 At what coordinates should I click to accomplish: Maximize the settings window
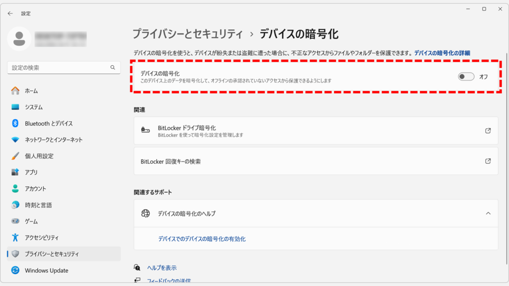(x=484, y=9)
